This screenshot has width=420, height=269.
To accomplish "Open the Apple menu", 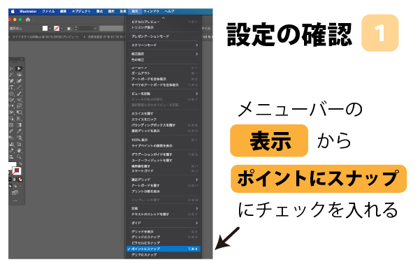I will [13, 11].
